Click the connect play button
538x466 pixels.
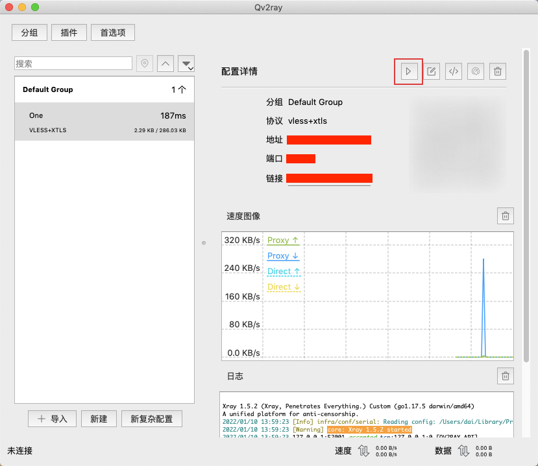point(408,71)
